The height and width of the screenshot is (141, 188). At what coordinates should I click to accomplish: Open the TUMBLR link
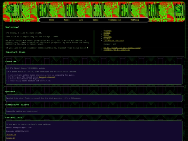(107, 33)
